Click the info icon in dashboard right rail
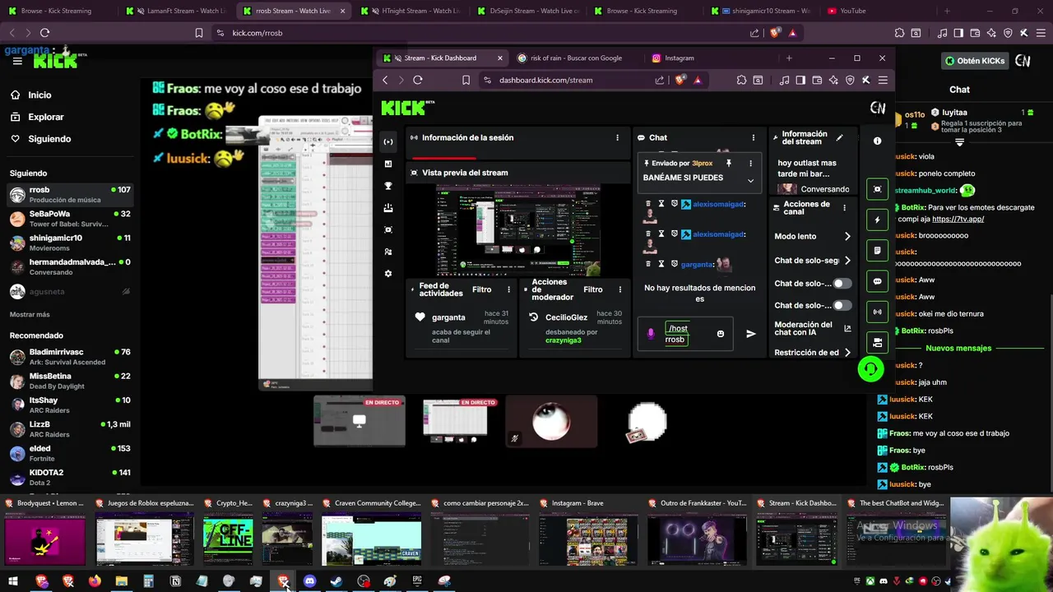Viewport: 1053px width, 592px height. point(877,141)
